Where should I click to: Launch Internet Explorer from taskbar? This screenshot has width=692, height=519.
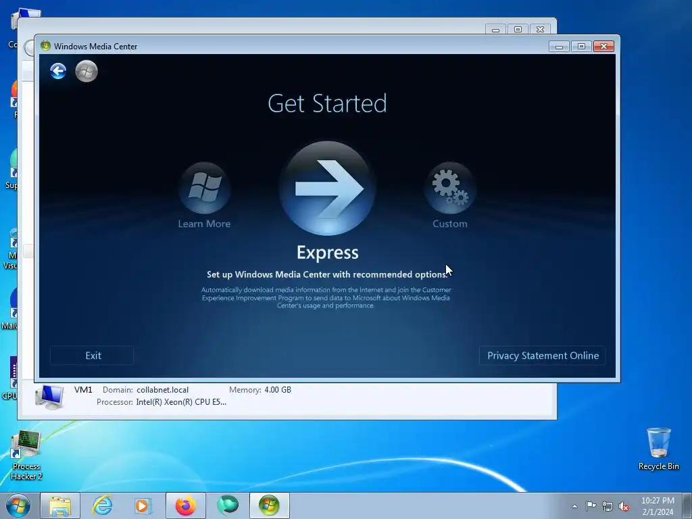point(103,505)
